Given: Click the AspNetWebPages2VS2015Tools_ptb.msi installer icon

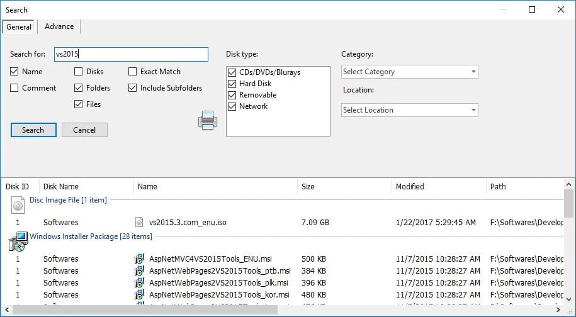Looking at the screenshot, I should click(140, 270).
